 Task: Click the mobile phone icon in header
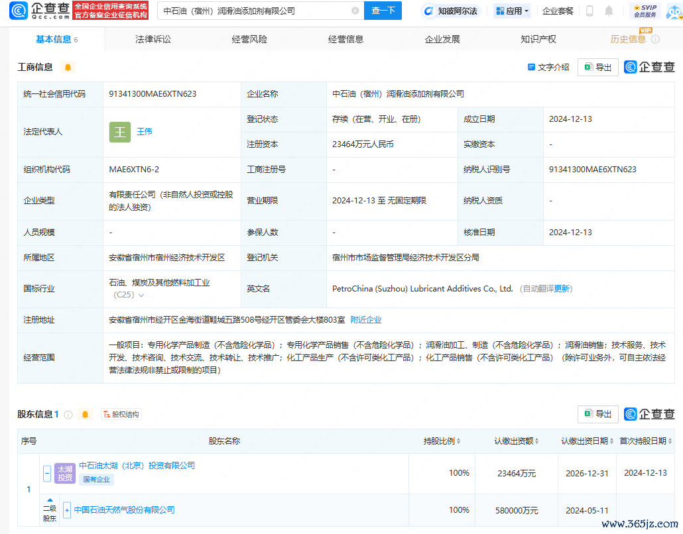[590, 11]
